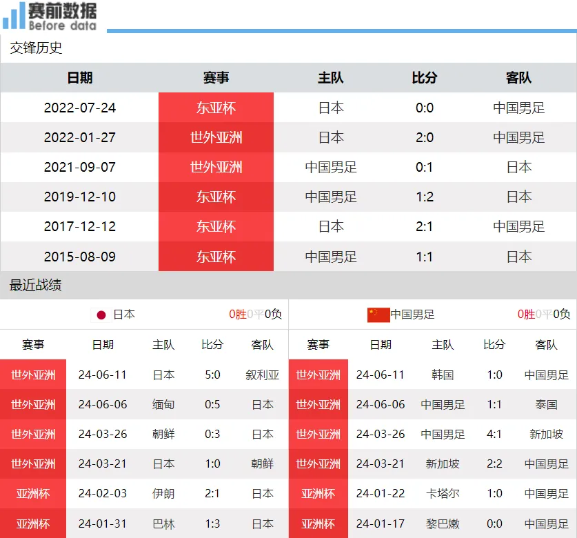The image size is (577, 538).
Task: Click score 2:1 in the 2017-12-12 row
Action: tap(424, 226)
